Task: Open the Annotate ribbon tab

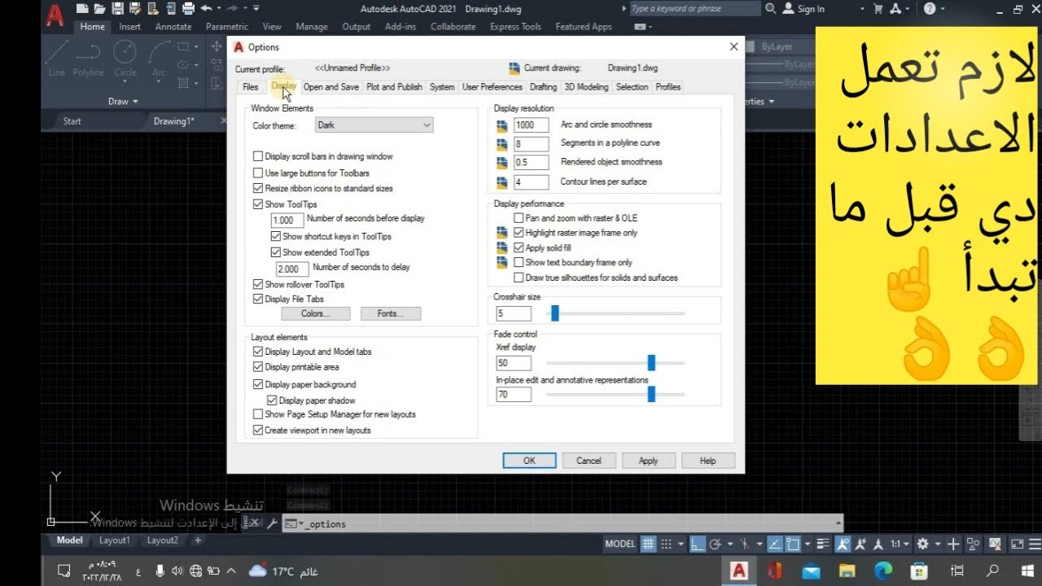Action: [x=173, y=27]
